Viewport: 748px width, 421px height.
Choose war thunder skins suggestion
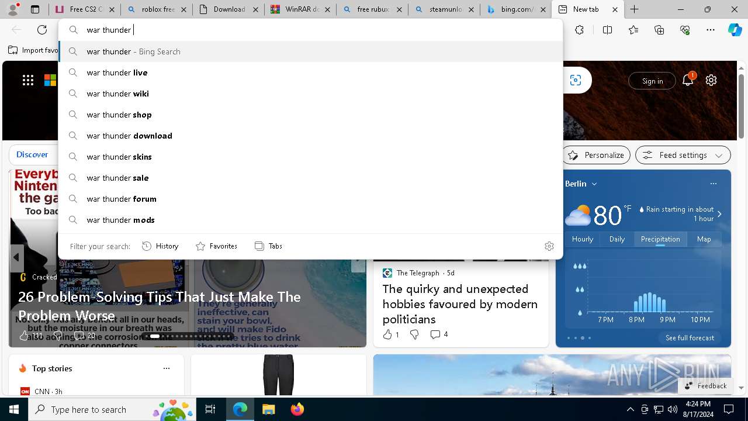point(310,157)
